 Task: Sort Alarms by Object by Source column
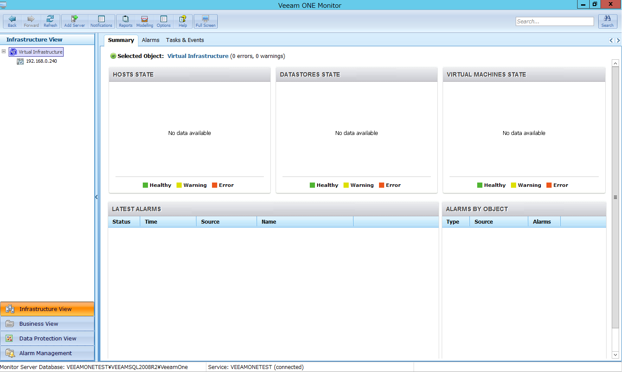499,222
